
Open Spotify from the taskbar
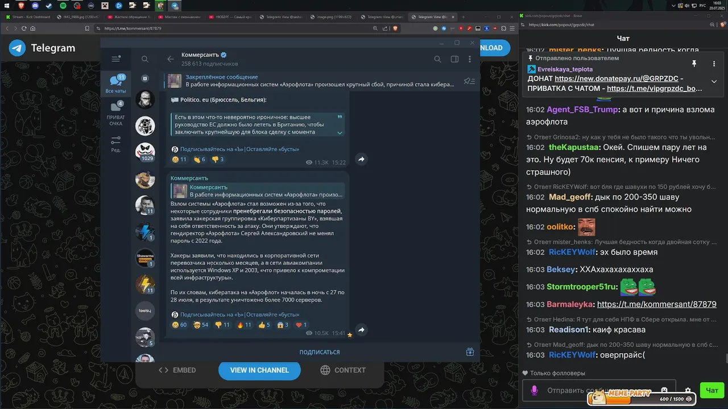pos(63,6)
